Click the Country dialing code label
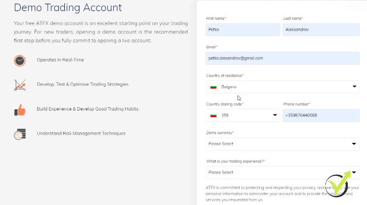 [x=225, y=104]
